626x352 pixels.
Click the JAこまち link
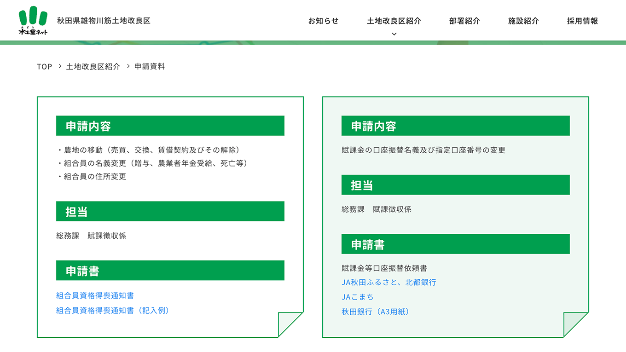click(357, 297)
